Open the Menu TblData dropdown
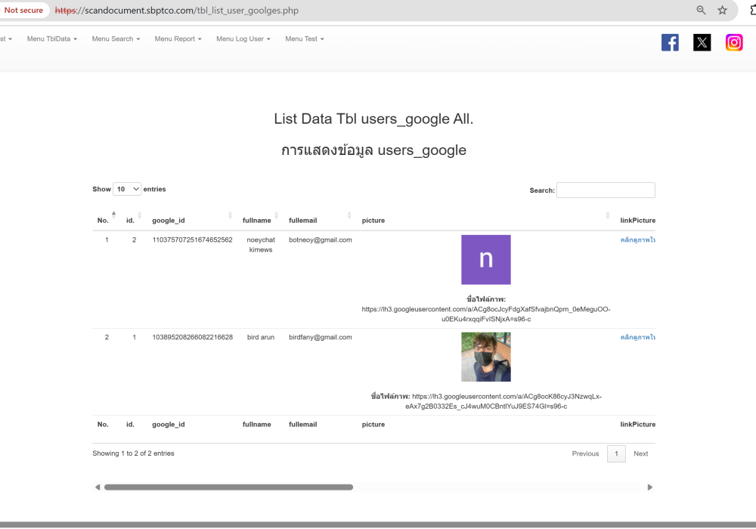This screenshot has height=529, width=756. (53, 39)
